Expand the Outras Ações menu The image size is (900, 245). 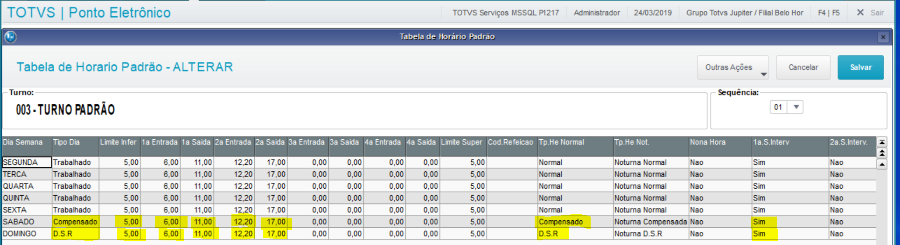point(733,68)
